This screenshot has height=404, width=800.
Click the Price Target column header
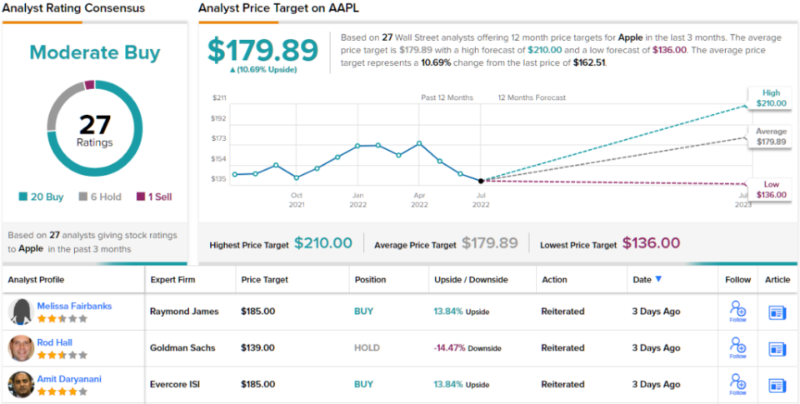[x=264, y=280]
